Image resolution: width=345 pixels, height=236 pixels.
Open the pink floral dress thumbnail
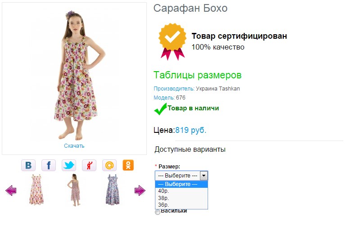click(x=37, y=191)
